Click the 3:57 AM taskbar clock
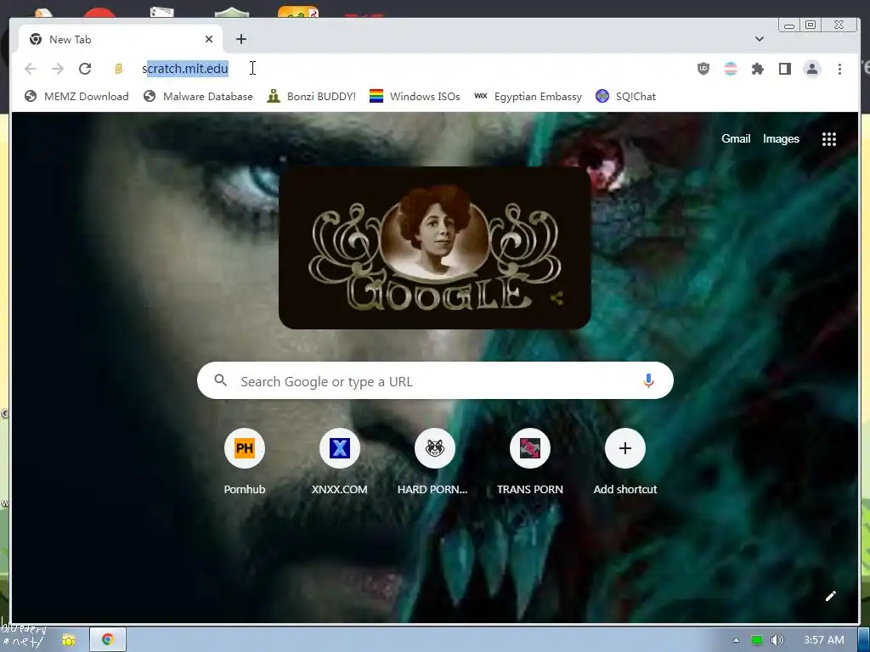Viewport: 870px width, 652px height. coord(824,640)
